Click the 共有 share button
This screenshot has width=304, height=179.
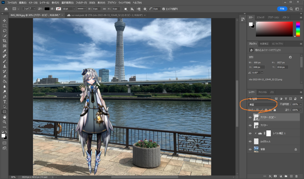click(x=282, y=9)
